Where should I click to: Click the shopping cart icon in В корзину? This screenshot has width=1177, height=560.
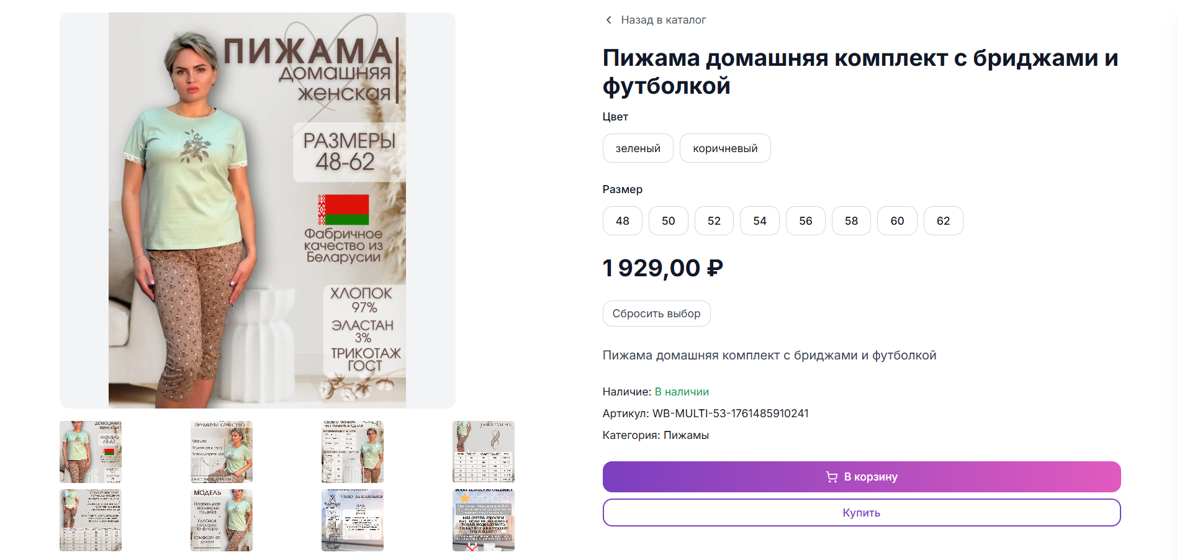click(x=832, y=477)
